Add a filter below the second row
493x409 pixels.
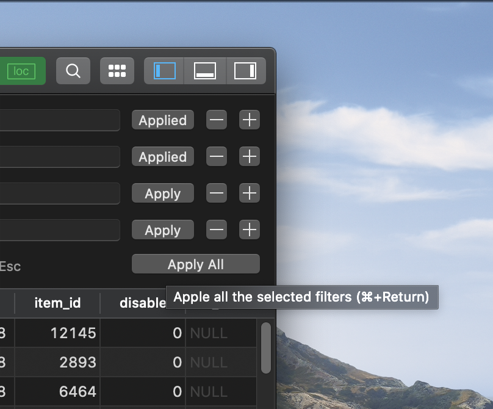(x=249, y=156)
